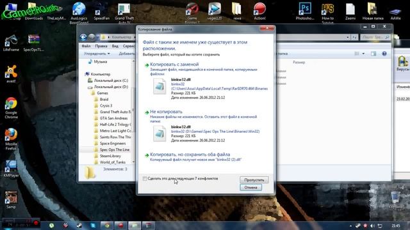Open the Новая папка desktop folder
The width and height of the screenshot is (410, 230).
tap(373, 11)
